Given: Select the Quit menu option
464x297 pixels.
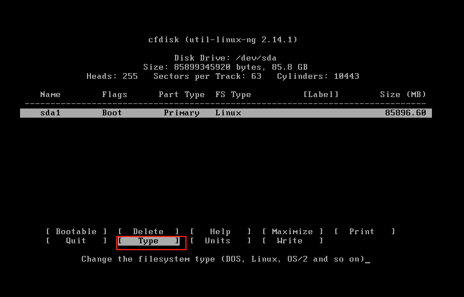Looking at the screenshot, I should [76, 240].
